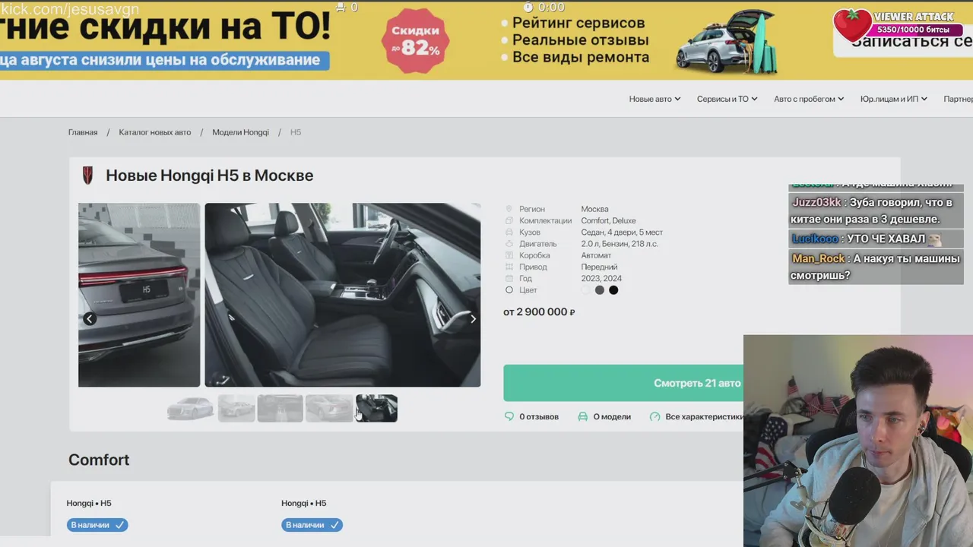Open the interior seats main photo

click(343, 295)
